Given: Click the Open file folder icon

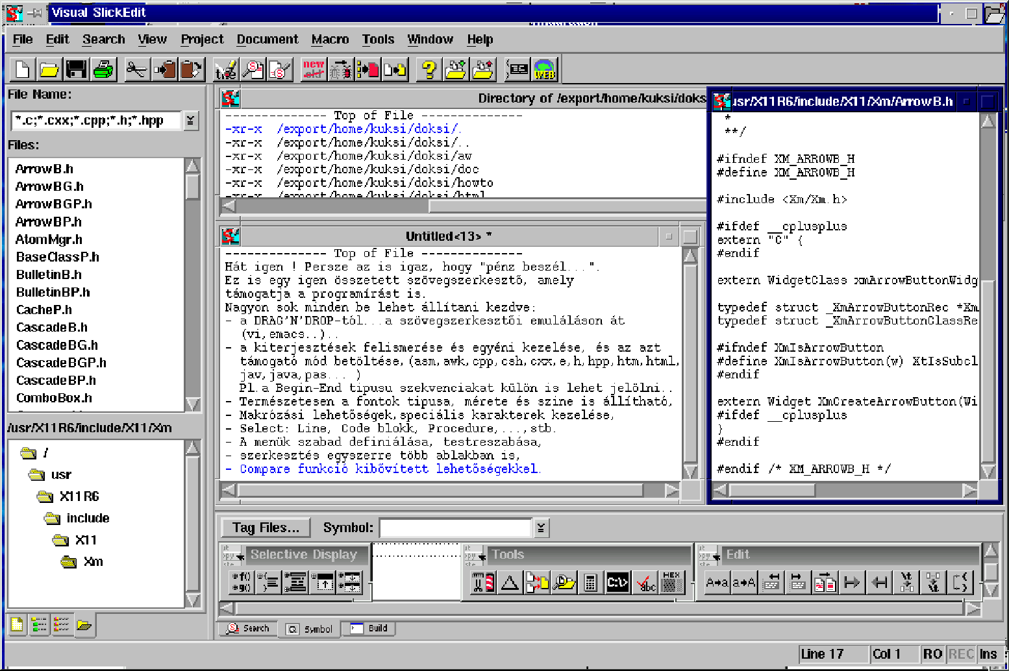Looking at the screenshot, I should pos(49,69).
